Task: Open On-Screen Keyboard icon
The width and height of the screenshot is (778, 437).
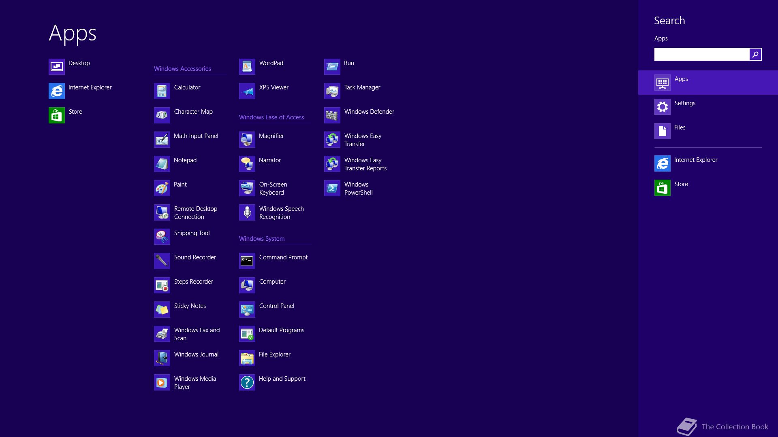Action: (247, 188)
